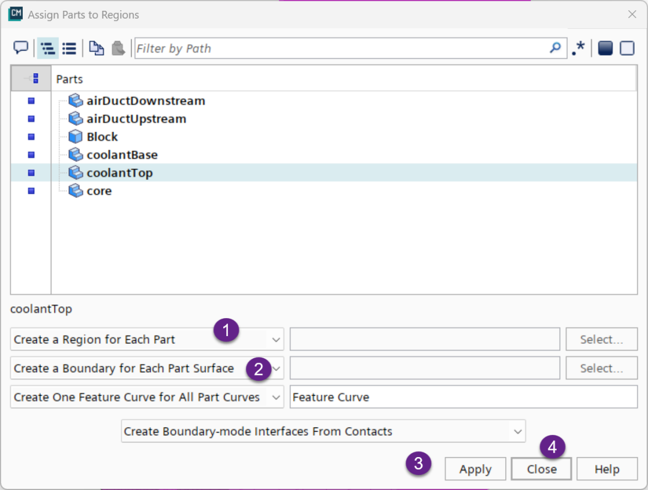Click the core part icon
648x490 pixels.
pyautogui.click(x=75, y=190)
